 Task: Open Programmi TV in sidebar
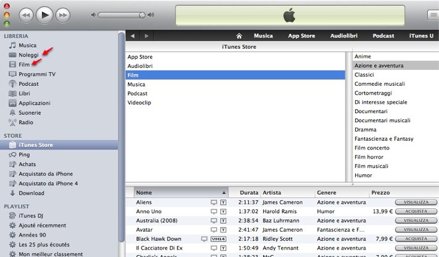36,74
